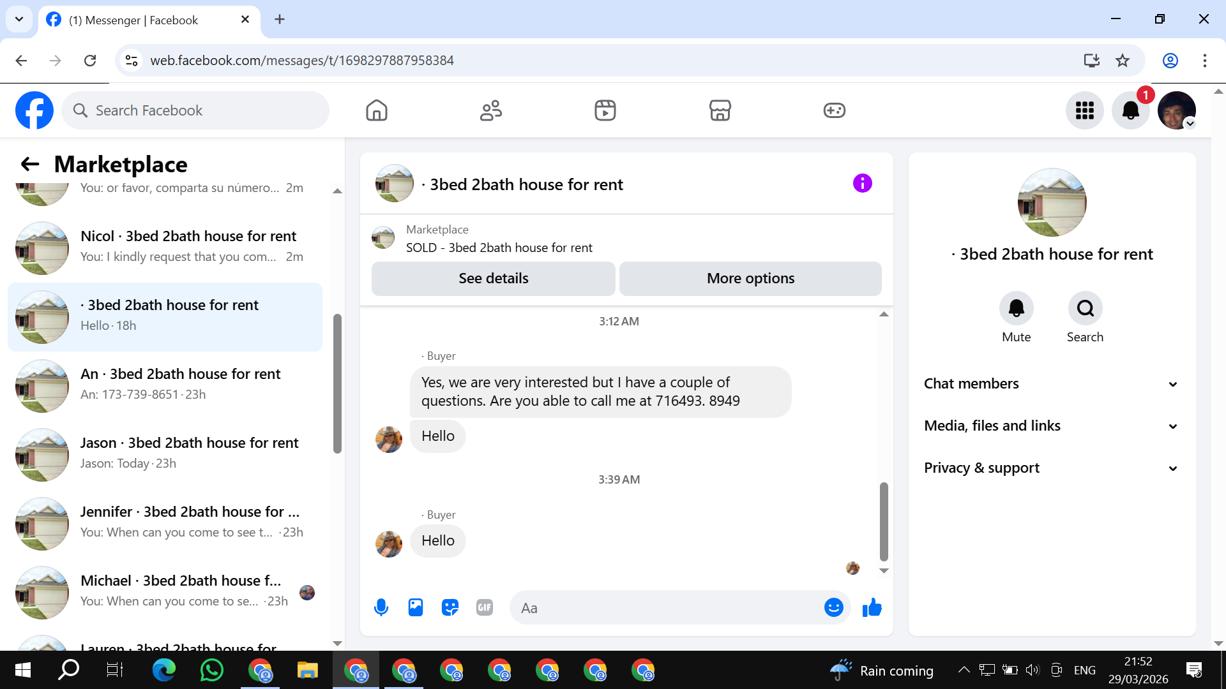
Task: Open the taskbar clock and date
Action: (x=1139, y=670)
